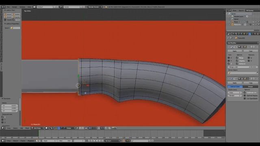This screenshot has width=260, height=146.
Task: Hide Plane.001 in outliner via eye
Action: [253, 24]
